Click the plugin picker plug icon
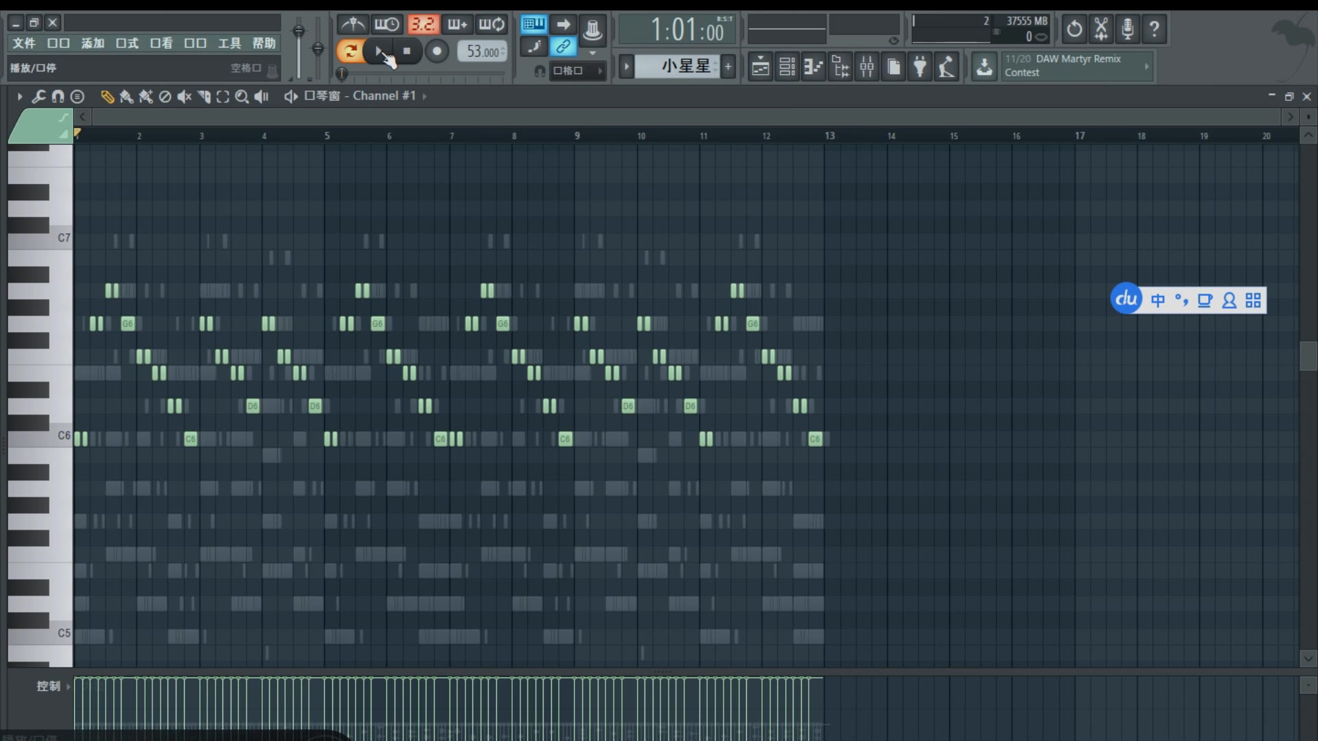Screen dimensions: 1318x741 [x=920, y=67]
